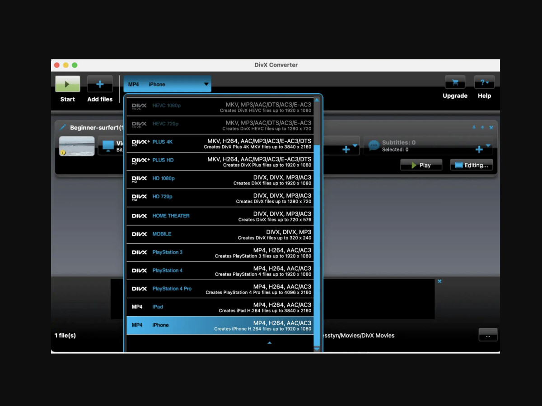542x406 pixels.
Task: Remove the Beginner-surfer1 file with the X icon
Action: (491, 128)
